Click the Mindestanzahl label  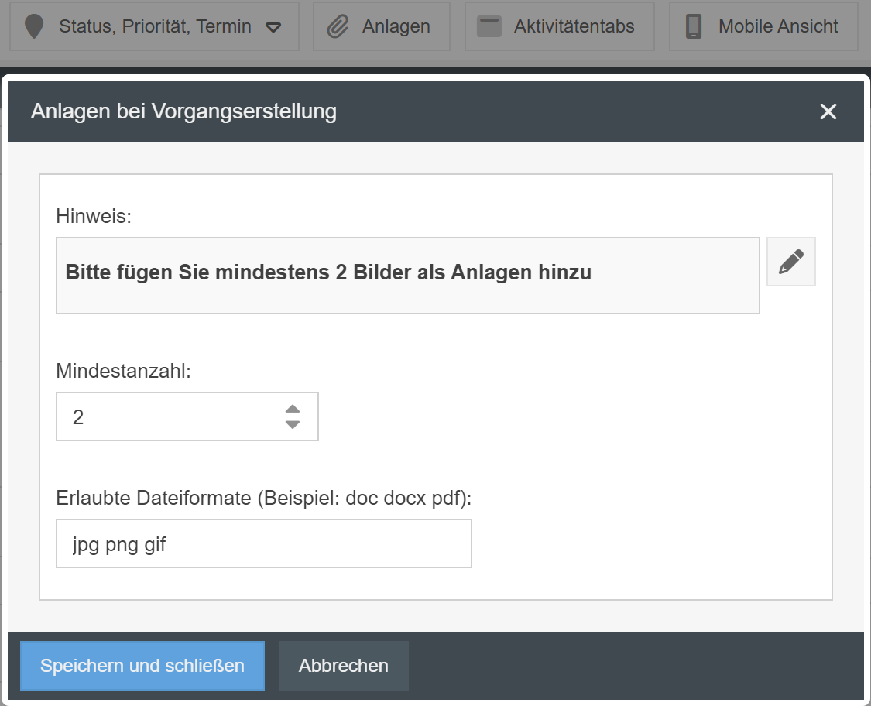click(123, 371)
